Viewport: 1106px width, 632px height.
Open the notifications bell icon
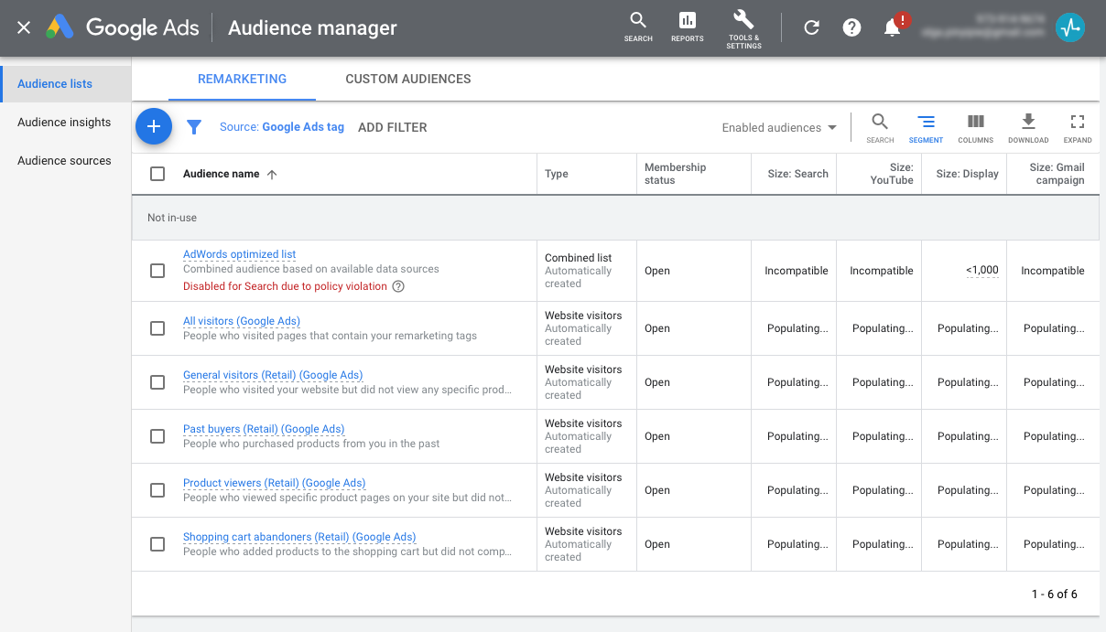click(x=893, y=27)
